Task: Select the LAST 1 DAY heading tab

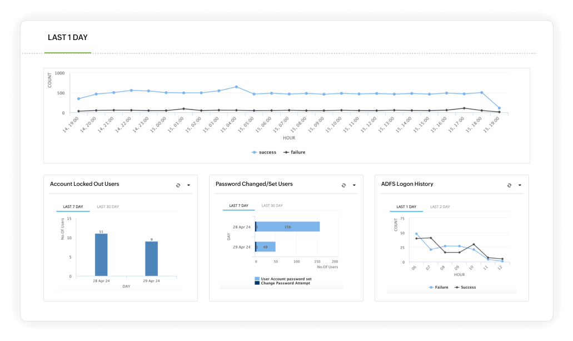Action: point(68,37)
